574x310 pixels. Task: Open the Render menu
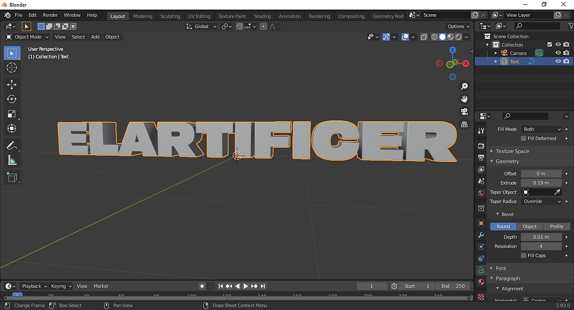[x=50, y=15]
